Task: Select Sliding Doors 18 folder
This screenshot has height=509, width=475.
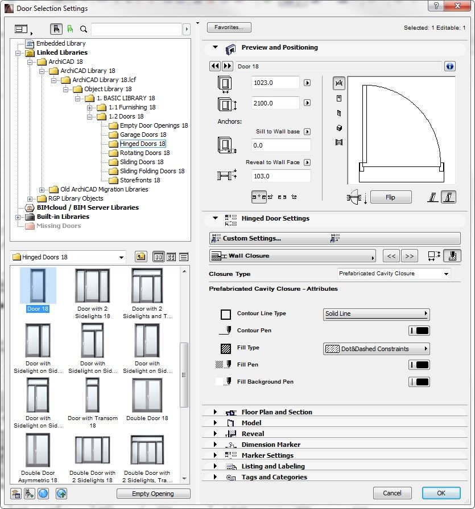Action: pos(142,162)
